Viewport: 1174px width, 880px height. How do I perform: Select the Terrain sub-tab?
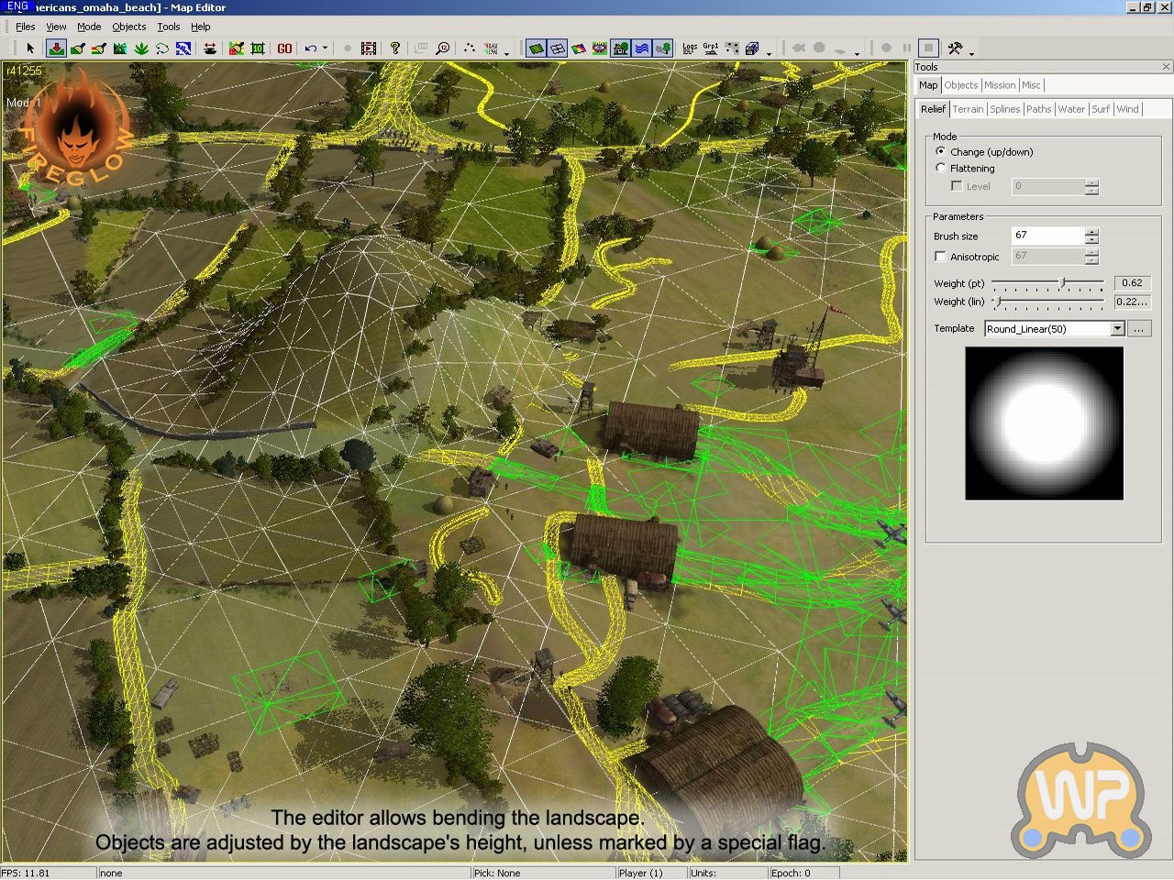pyautogui.click(x=968, y=109)
